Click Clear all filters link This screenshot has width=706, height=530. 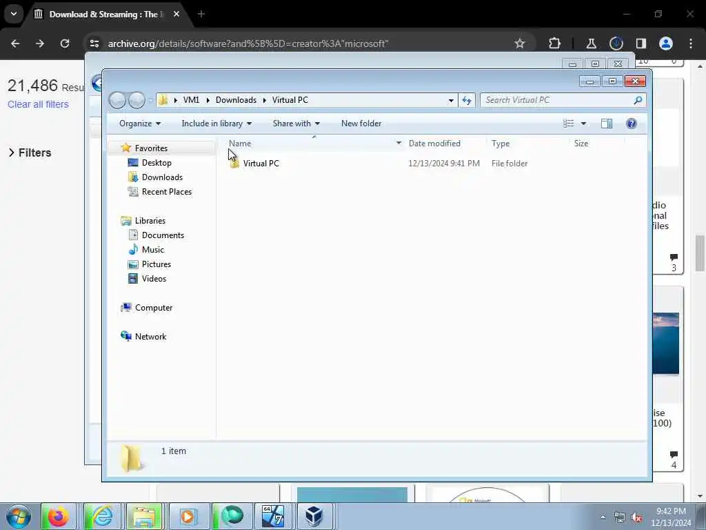coord(38,104)
